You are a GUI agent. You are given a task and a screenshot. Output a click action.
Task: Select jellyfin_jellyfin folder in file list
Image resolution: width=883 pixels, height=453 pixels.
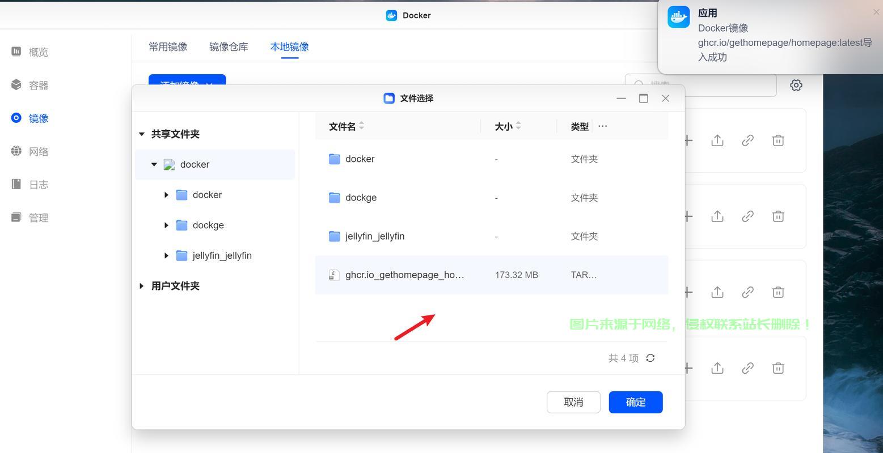click(x=492, y=236)
